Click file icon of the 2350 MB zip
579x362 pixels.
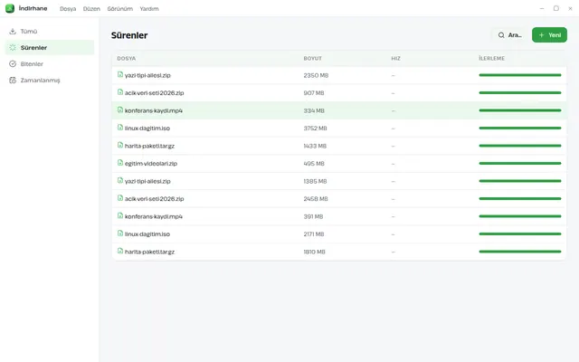(120, 74)
